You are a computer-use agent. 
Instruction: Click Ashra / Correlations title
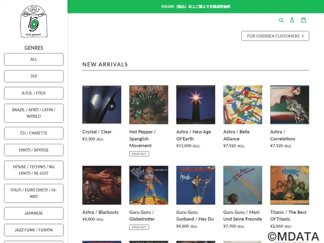tap(283, 135)
